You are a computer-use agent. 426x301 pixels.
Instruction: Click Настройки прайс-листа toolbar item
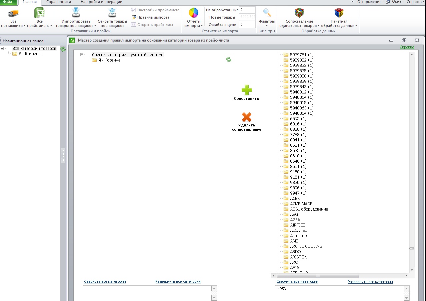click(x=155, y=10)
